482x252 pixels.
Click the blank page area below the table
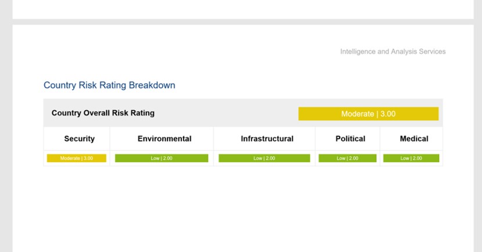[x=241, y=209]
